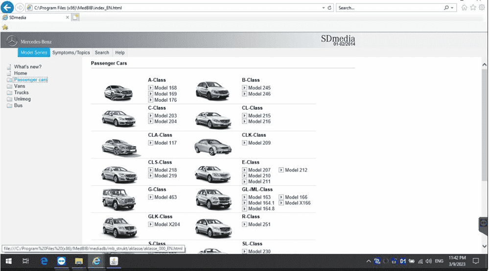Screen dimensions: 489x271
Task: Open the Java app taskbar icon
Action: point(114,261)
